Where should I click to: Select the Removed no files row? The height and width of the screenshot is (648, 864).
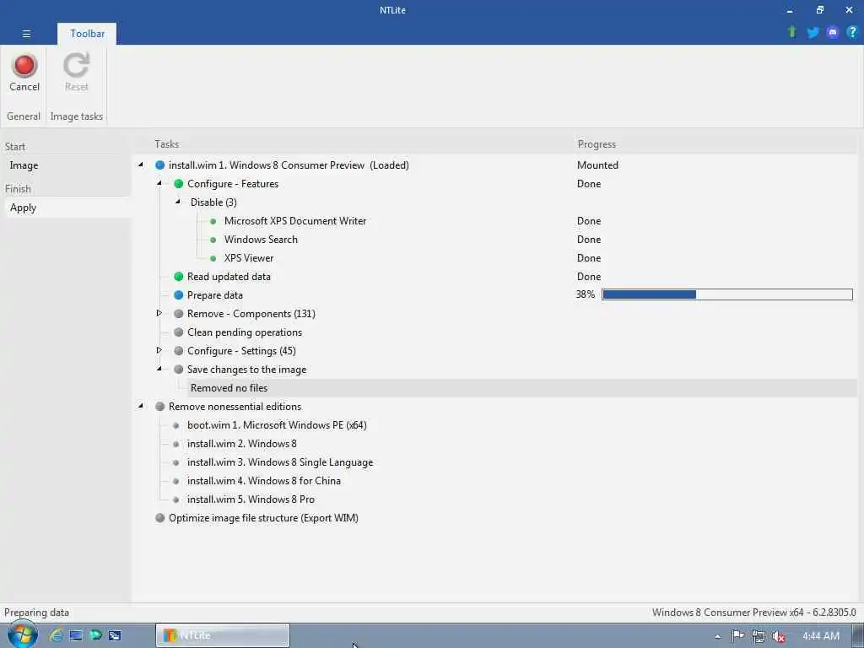coord(521,388)
